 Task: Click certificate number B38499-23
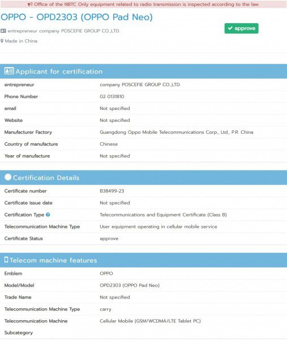(112, 191)
